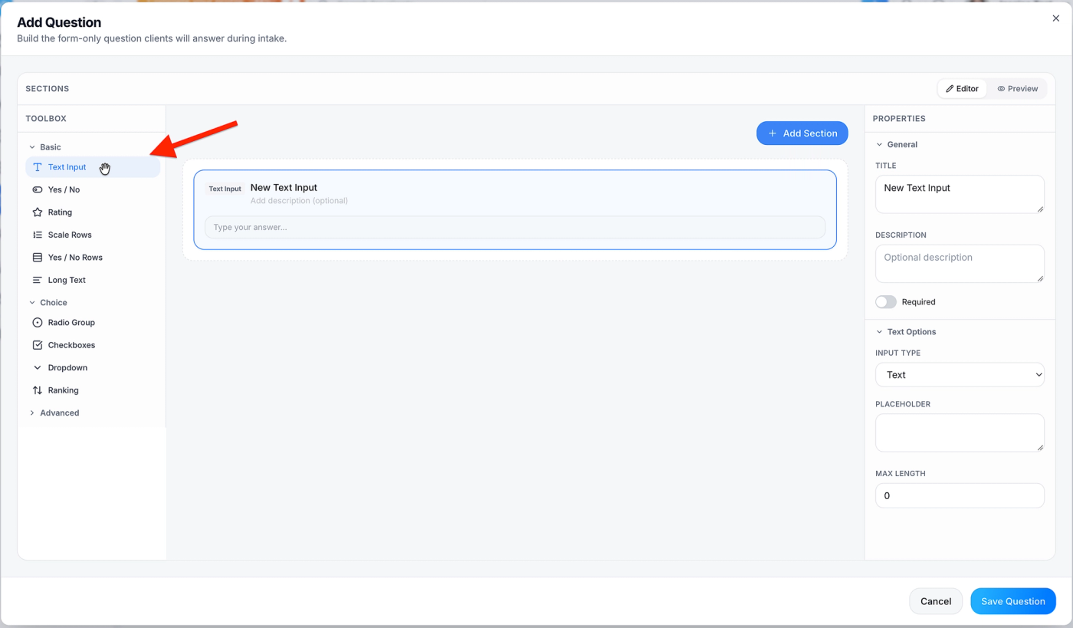1073x628 pixels.
Task: Choose the Rating star icon
Action: point(38,212)
